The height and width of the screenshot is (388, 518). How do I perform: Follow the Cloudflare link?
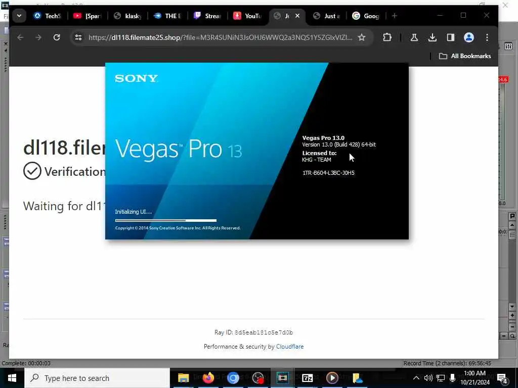pyautogui.click(x=290, y=347)
